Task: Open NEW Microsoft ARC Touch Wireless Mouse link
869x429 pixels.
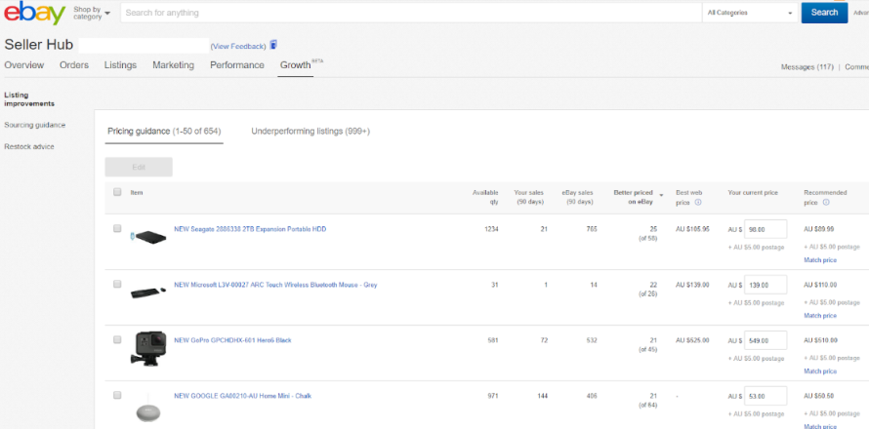Action: (275, 285)
